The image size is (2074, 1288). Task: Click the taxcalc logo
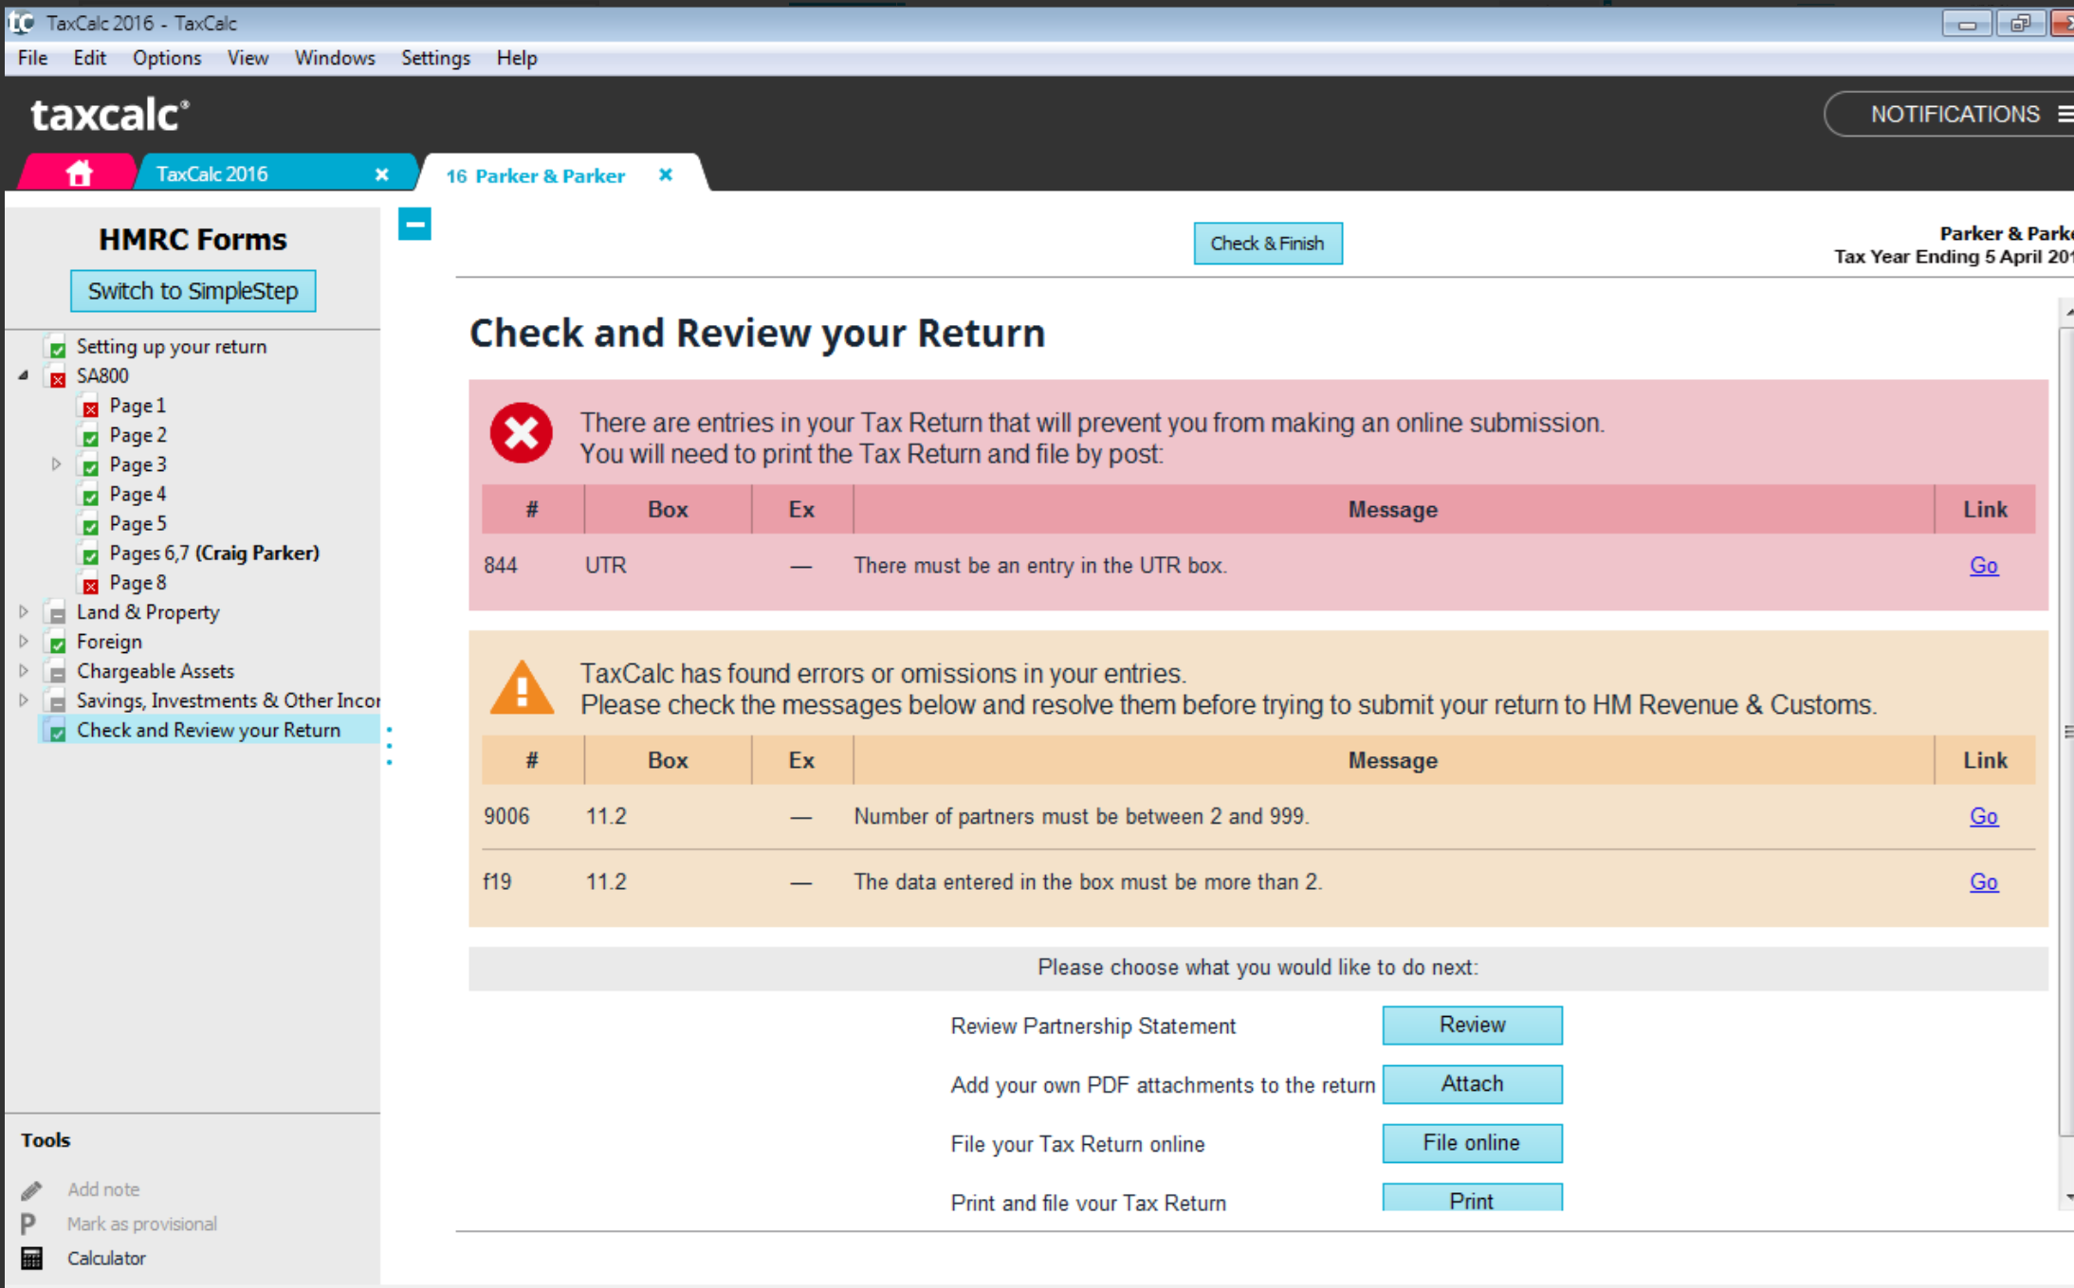[x=110, y=115]
